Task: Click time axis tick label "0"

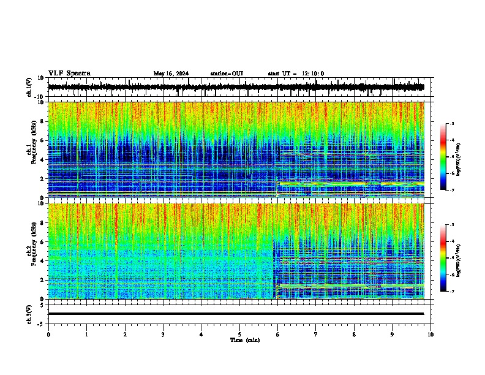Action: coord(48,335)
